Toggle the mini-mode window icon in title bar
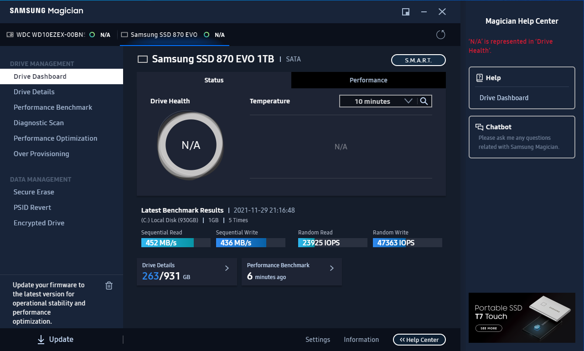 pos(406,12)
